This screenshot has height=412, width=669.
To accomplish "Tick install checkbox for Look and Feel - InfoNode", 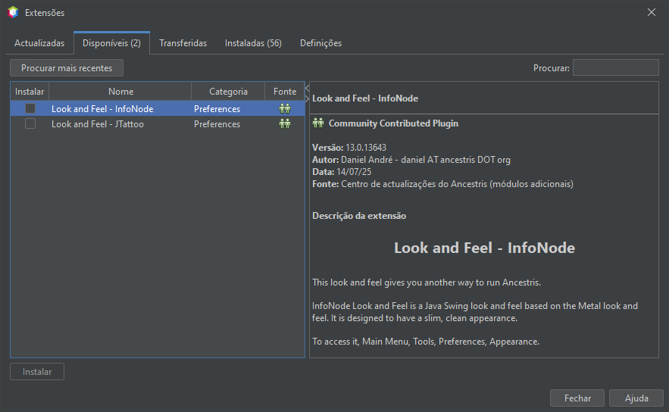I will click(x=30, y=108).
